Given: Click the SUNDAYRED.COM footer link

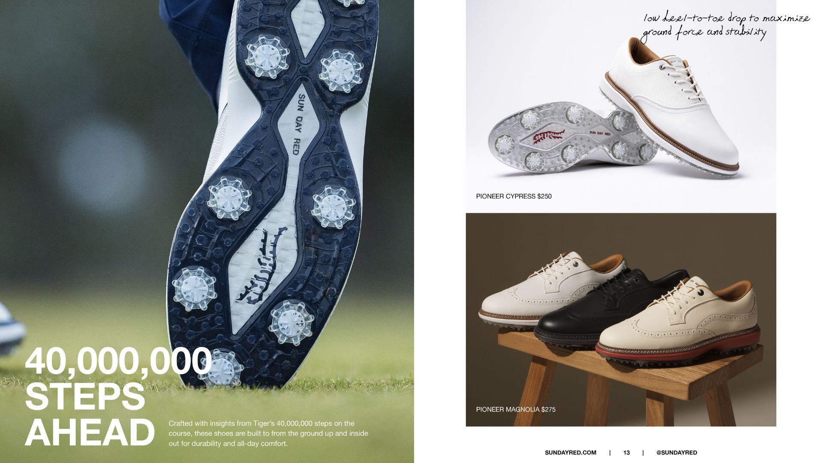Looking at the screenshot, I should [x=570, y=452].
